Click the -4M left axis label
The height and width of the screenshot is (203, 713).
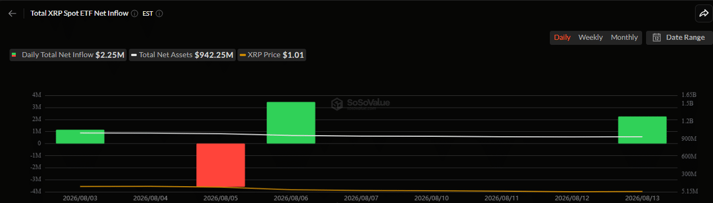(x=35, y=192)
